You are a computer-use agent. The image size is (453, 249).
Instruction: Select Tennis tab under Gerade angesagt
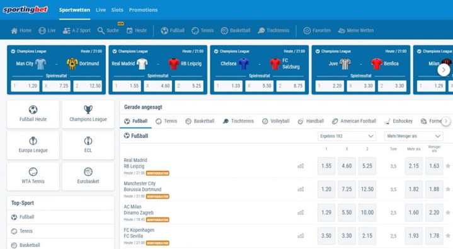[166, 121]
